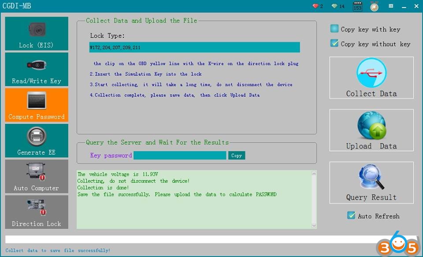Select the Read/Write Key function

point(37,69)
